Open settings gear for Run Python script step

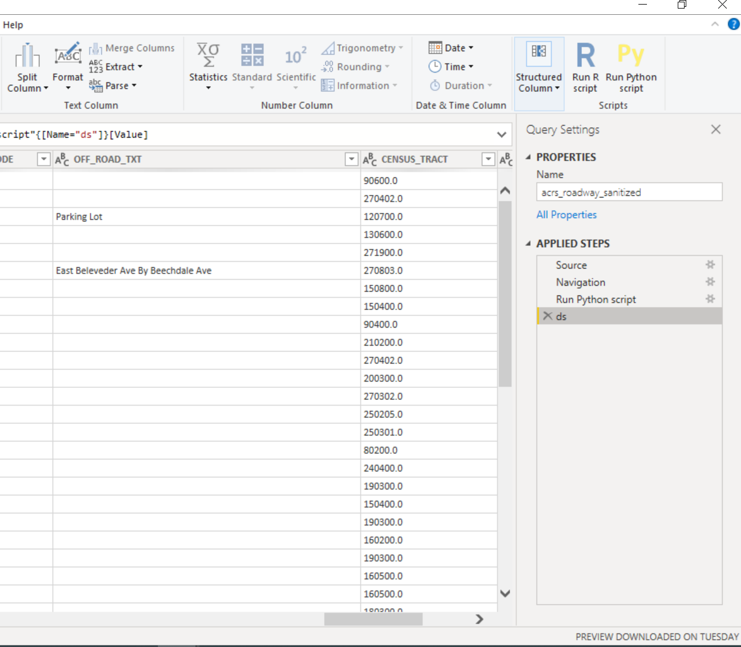[x=710, y=299]
